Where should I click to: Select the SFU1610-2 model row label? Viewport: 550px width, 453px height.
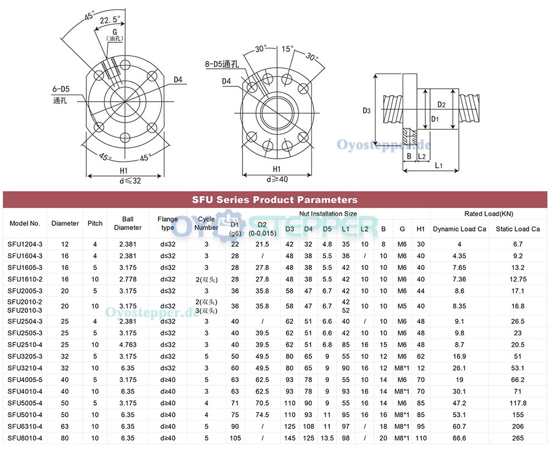click(25, 279)
